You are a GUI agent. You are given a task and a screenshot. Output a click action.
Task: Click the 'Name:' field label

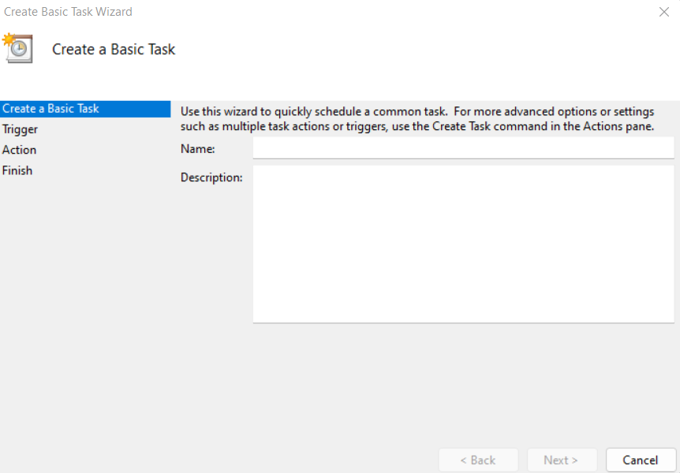(x=198, y=148)
